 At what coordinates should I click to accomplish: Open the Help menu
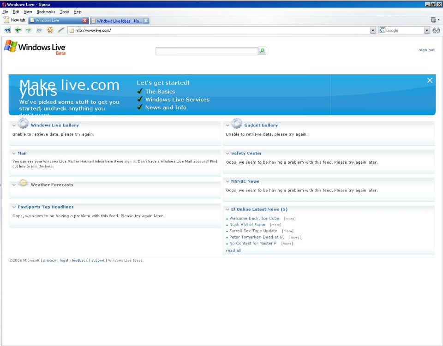78,12
